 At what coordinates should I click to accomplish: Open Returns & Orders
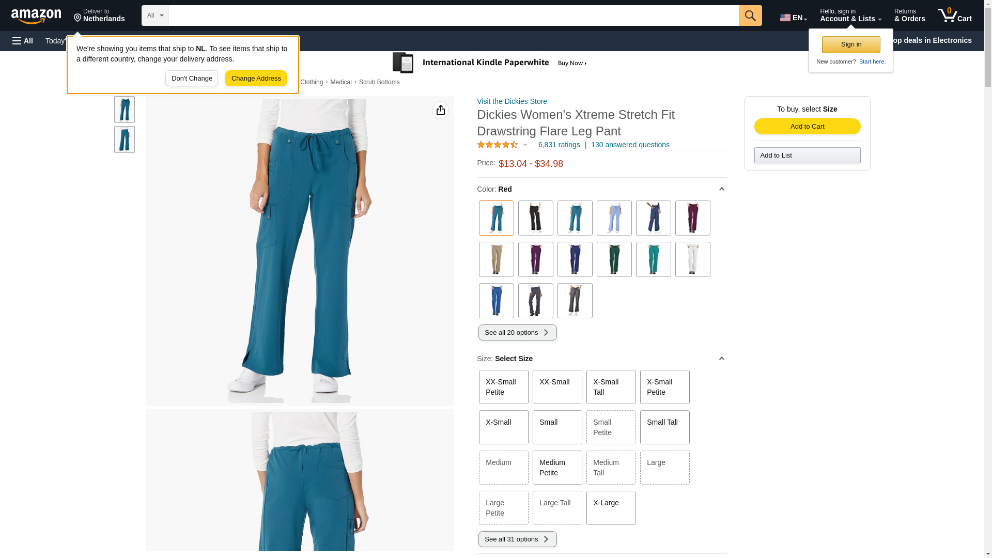909,16
